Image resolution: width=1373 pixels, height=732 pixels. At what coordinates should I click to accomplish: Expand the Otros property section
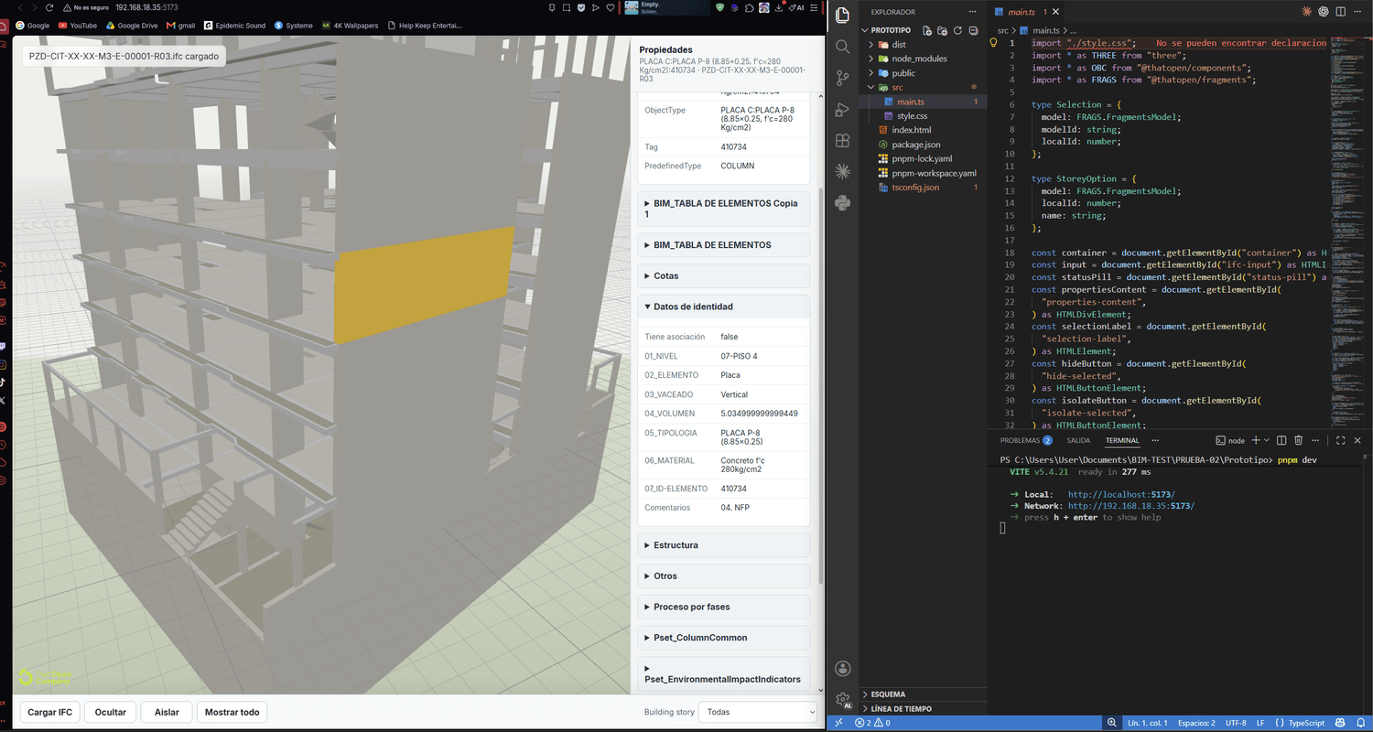(724, 576)
